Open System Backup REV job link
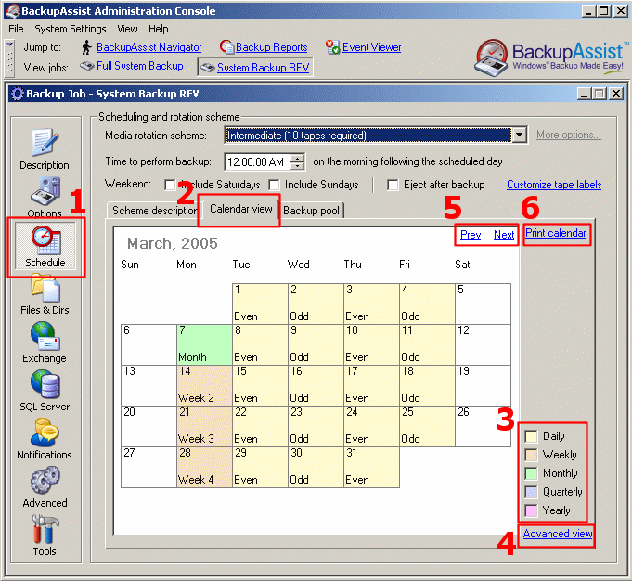 tap(264, 68)
